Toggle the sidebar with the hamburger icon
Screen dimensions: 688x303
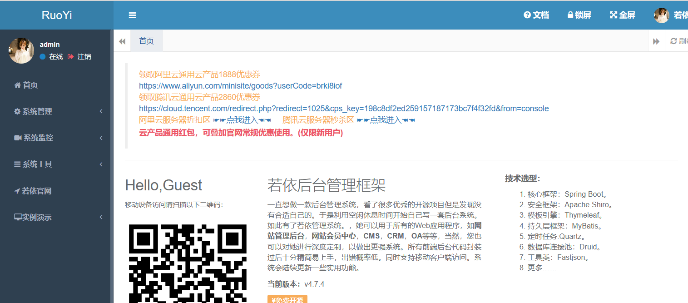[x=133, y=15]
